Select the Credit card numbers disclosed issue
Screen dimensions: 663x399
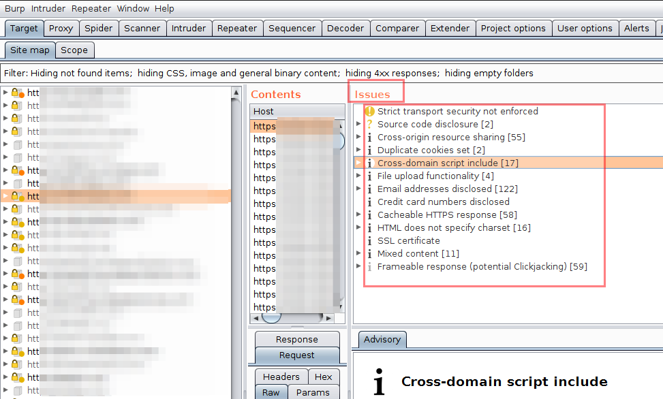pos(444,202)
